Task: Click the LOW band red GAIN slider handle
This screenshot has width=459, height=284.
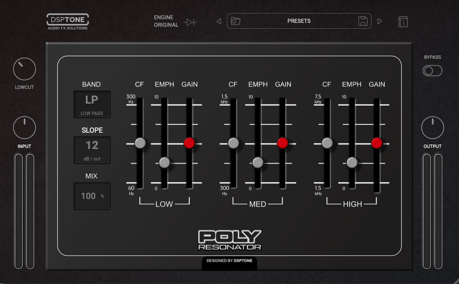Action: (x=189, y=143)
